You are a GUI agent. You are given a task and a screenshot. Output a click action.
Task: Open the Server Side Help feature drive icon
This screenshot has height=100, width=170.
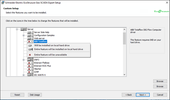30,32
